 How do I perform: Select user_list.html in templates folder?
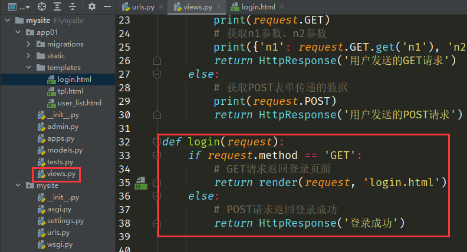[71, 103]
